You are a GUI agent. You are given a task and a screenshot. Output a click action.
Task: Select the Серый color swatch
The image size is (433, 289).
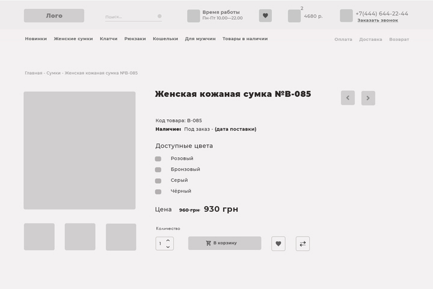click(158, 181)
